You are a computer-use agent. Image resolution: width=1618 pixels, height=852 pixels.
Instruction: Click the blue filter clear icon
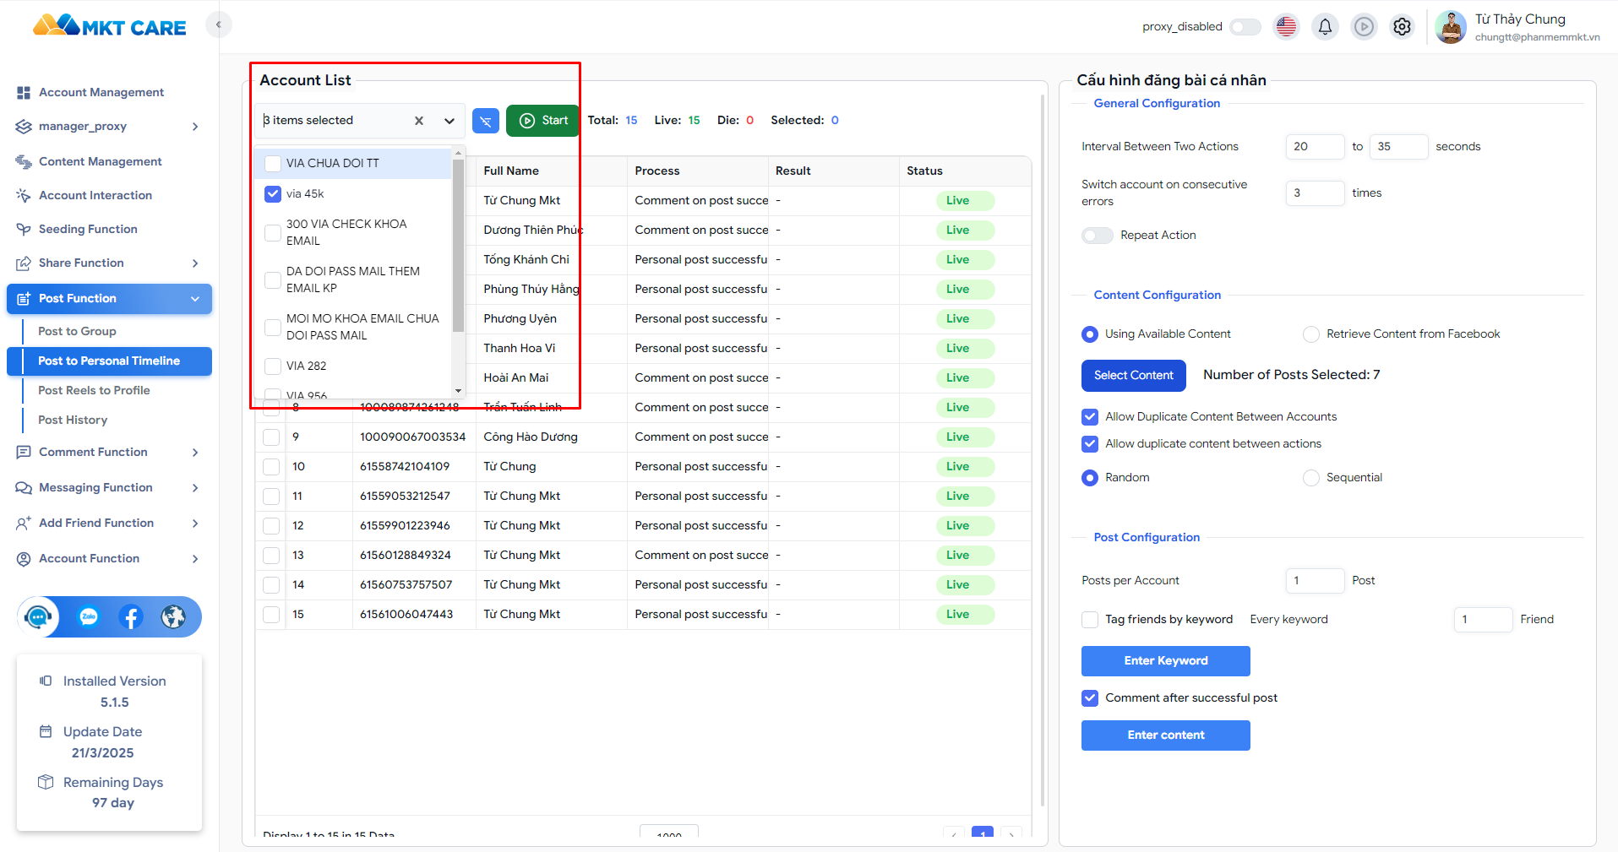point(486,121)
